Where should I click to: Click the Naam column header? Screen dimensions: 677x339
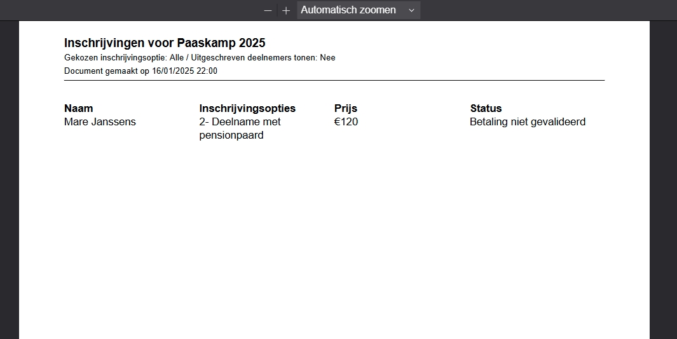coord(79,108)
